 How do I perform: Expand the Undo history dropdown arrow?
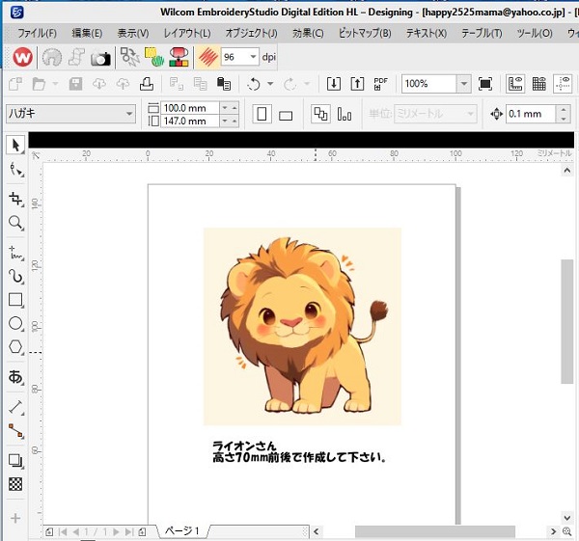point(270,84)
